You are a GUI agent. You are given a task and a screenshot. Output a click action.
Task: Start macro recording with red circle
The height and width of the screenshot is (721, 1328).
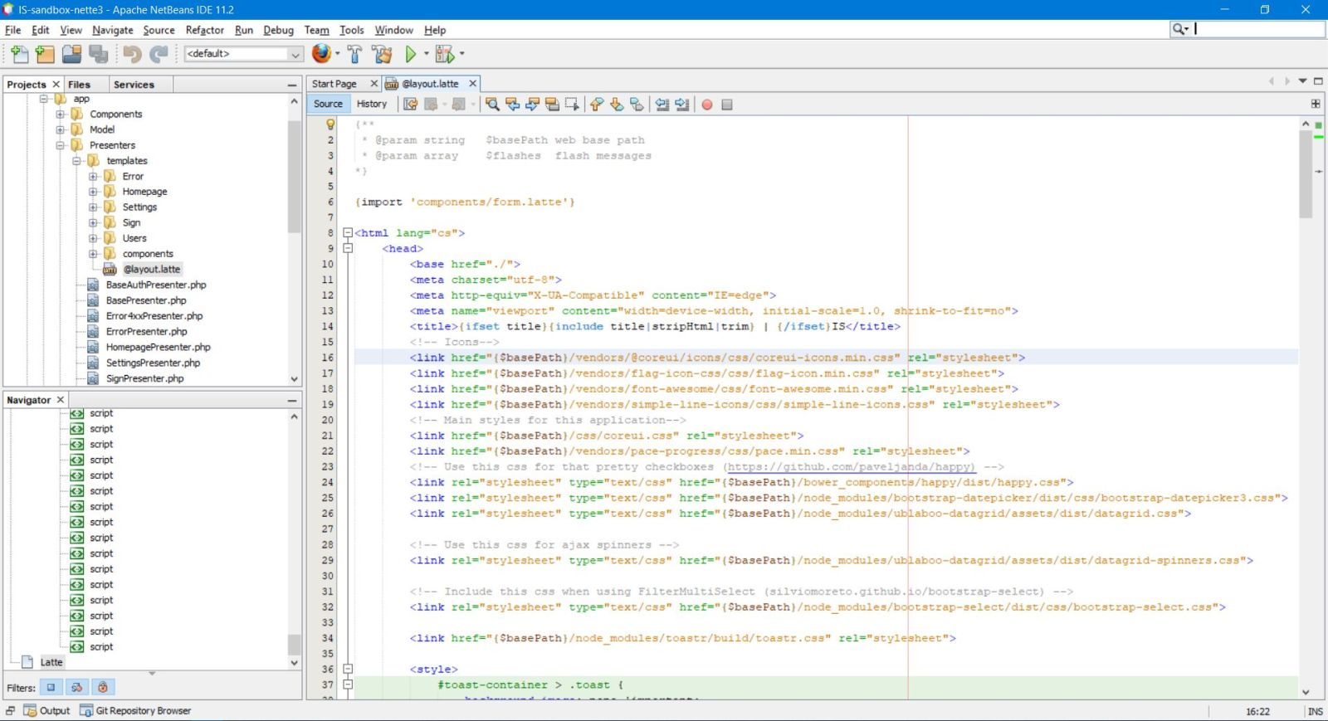coord(707,105)
